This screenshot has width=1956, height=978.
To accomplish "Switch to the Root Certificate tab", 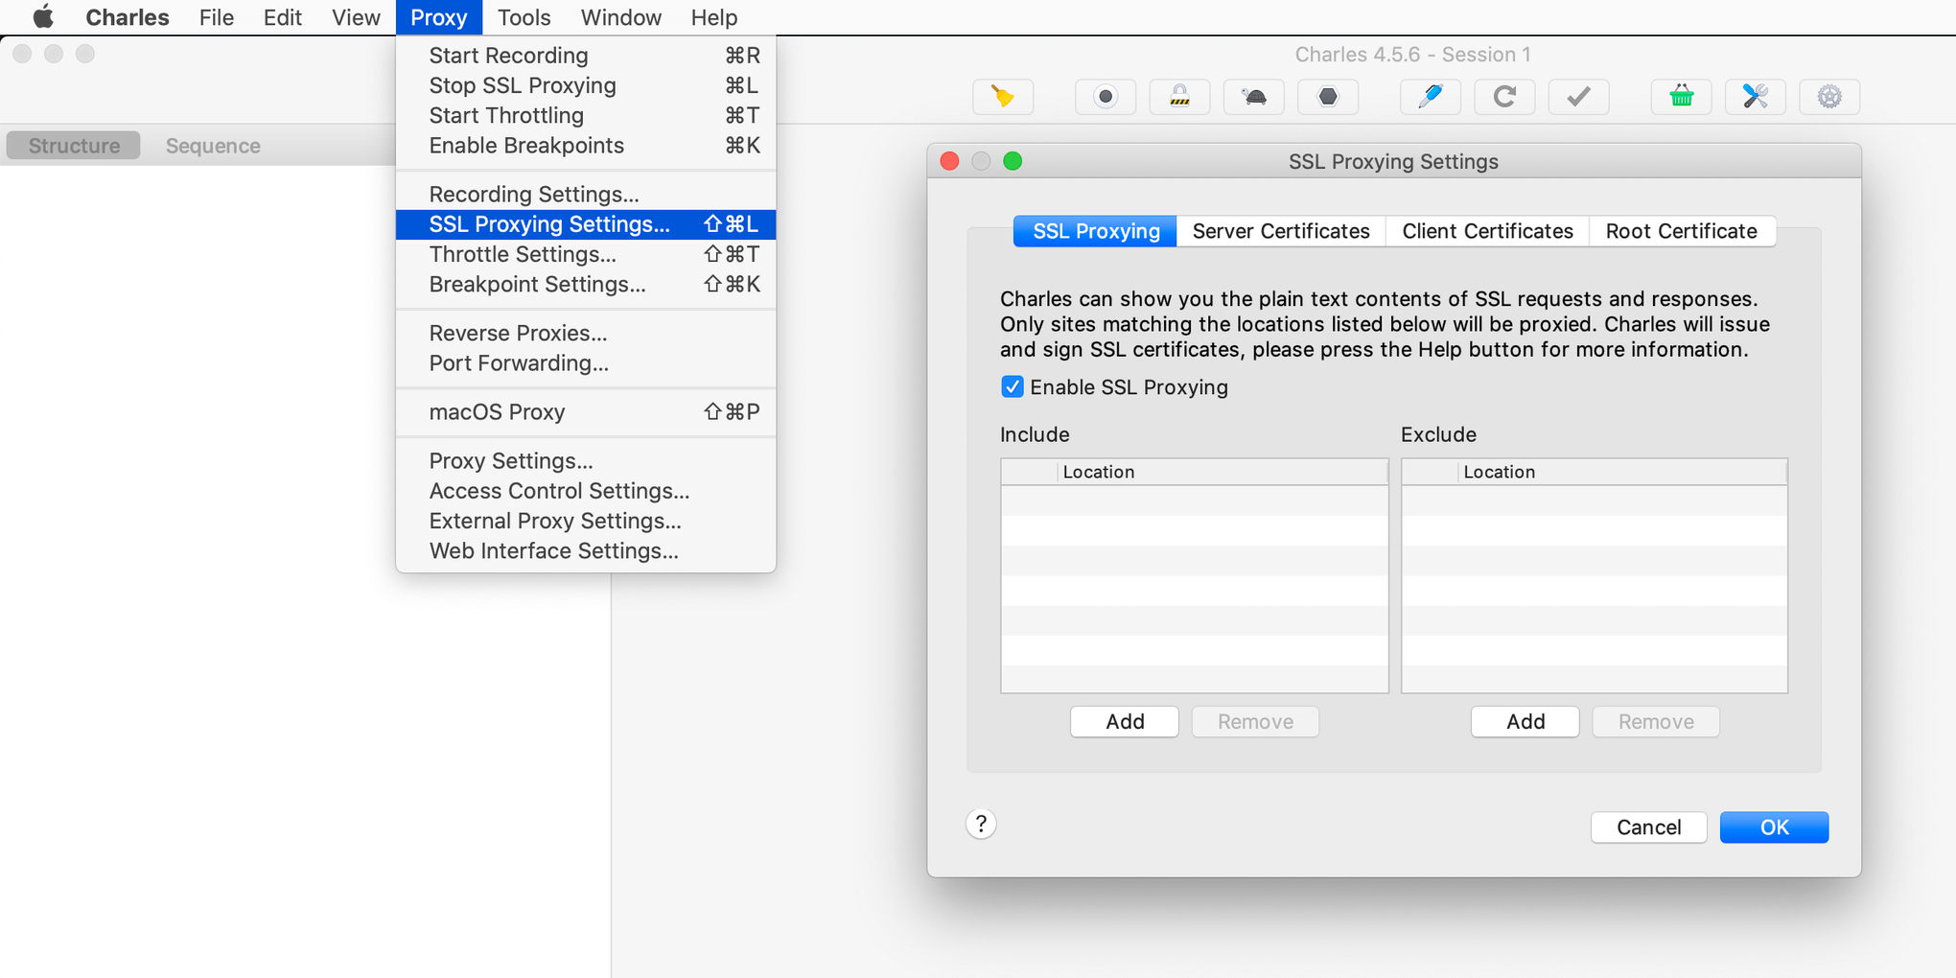I will point(1682,231).
